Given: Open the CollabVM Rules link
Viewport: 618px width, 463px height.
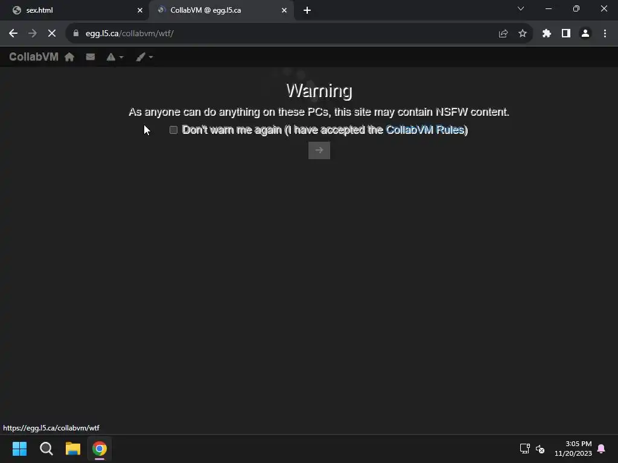Looking at the screenshot, I should pyautogui.click(x=425, y=130).
